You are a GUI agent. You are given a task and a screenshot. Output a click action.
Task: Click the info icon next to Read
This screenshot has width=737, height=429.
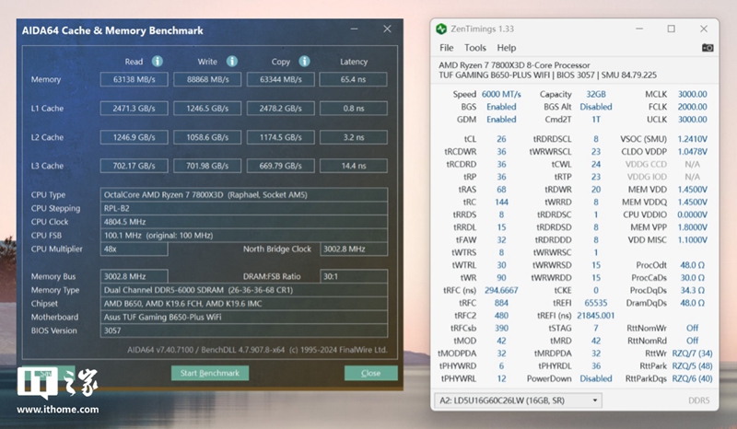pos(157,62)
